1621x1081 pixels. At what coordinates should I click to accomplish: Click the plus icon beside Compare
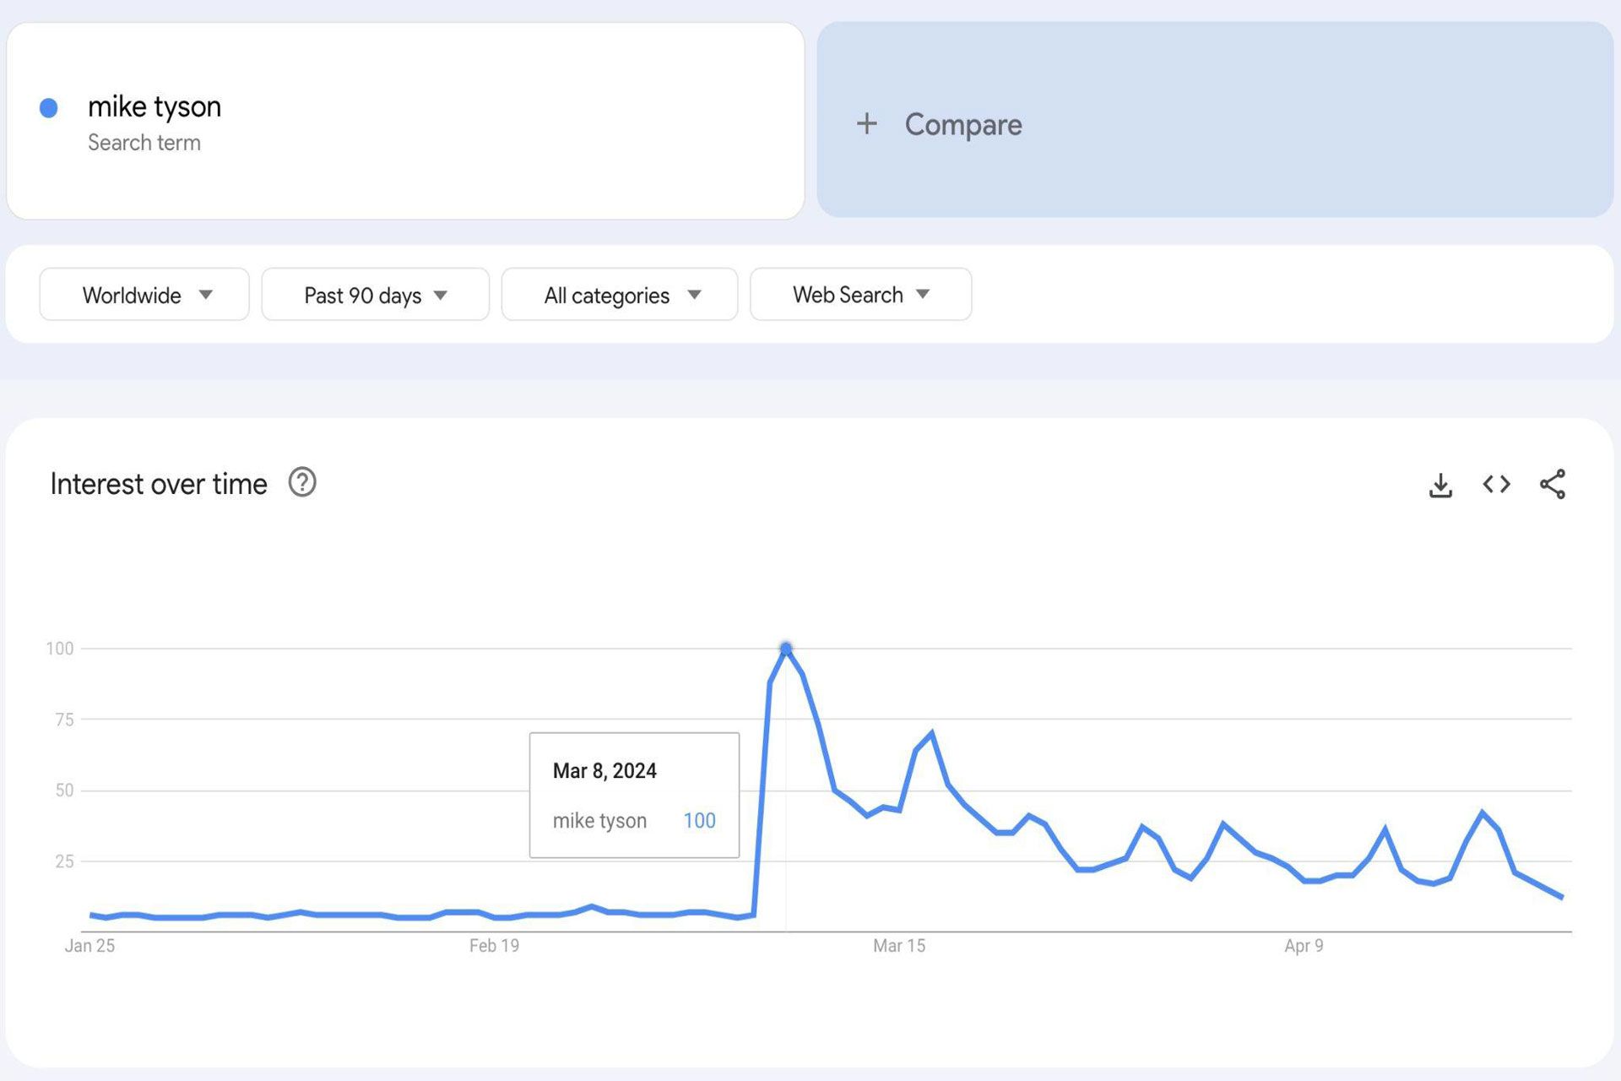[x=866, y=124]
